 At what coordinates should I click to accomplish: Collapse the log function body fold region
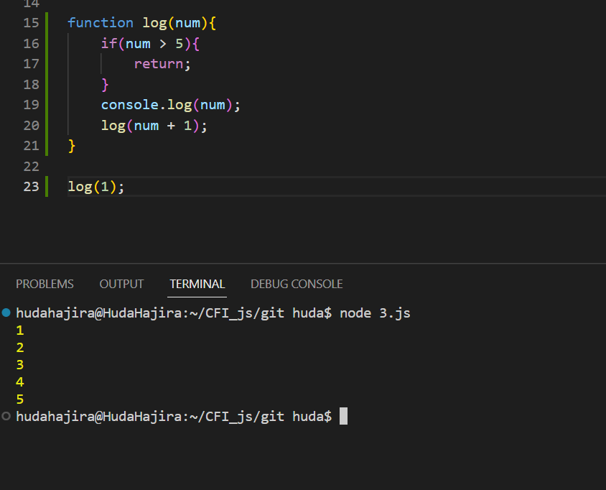[56, 22]
